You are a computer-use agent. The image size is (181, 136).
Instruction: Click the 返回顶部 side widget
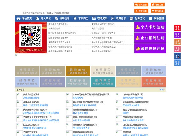(x=177, y=63)
